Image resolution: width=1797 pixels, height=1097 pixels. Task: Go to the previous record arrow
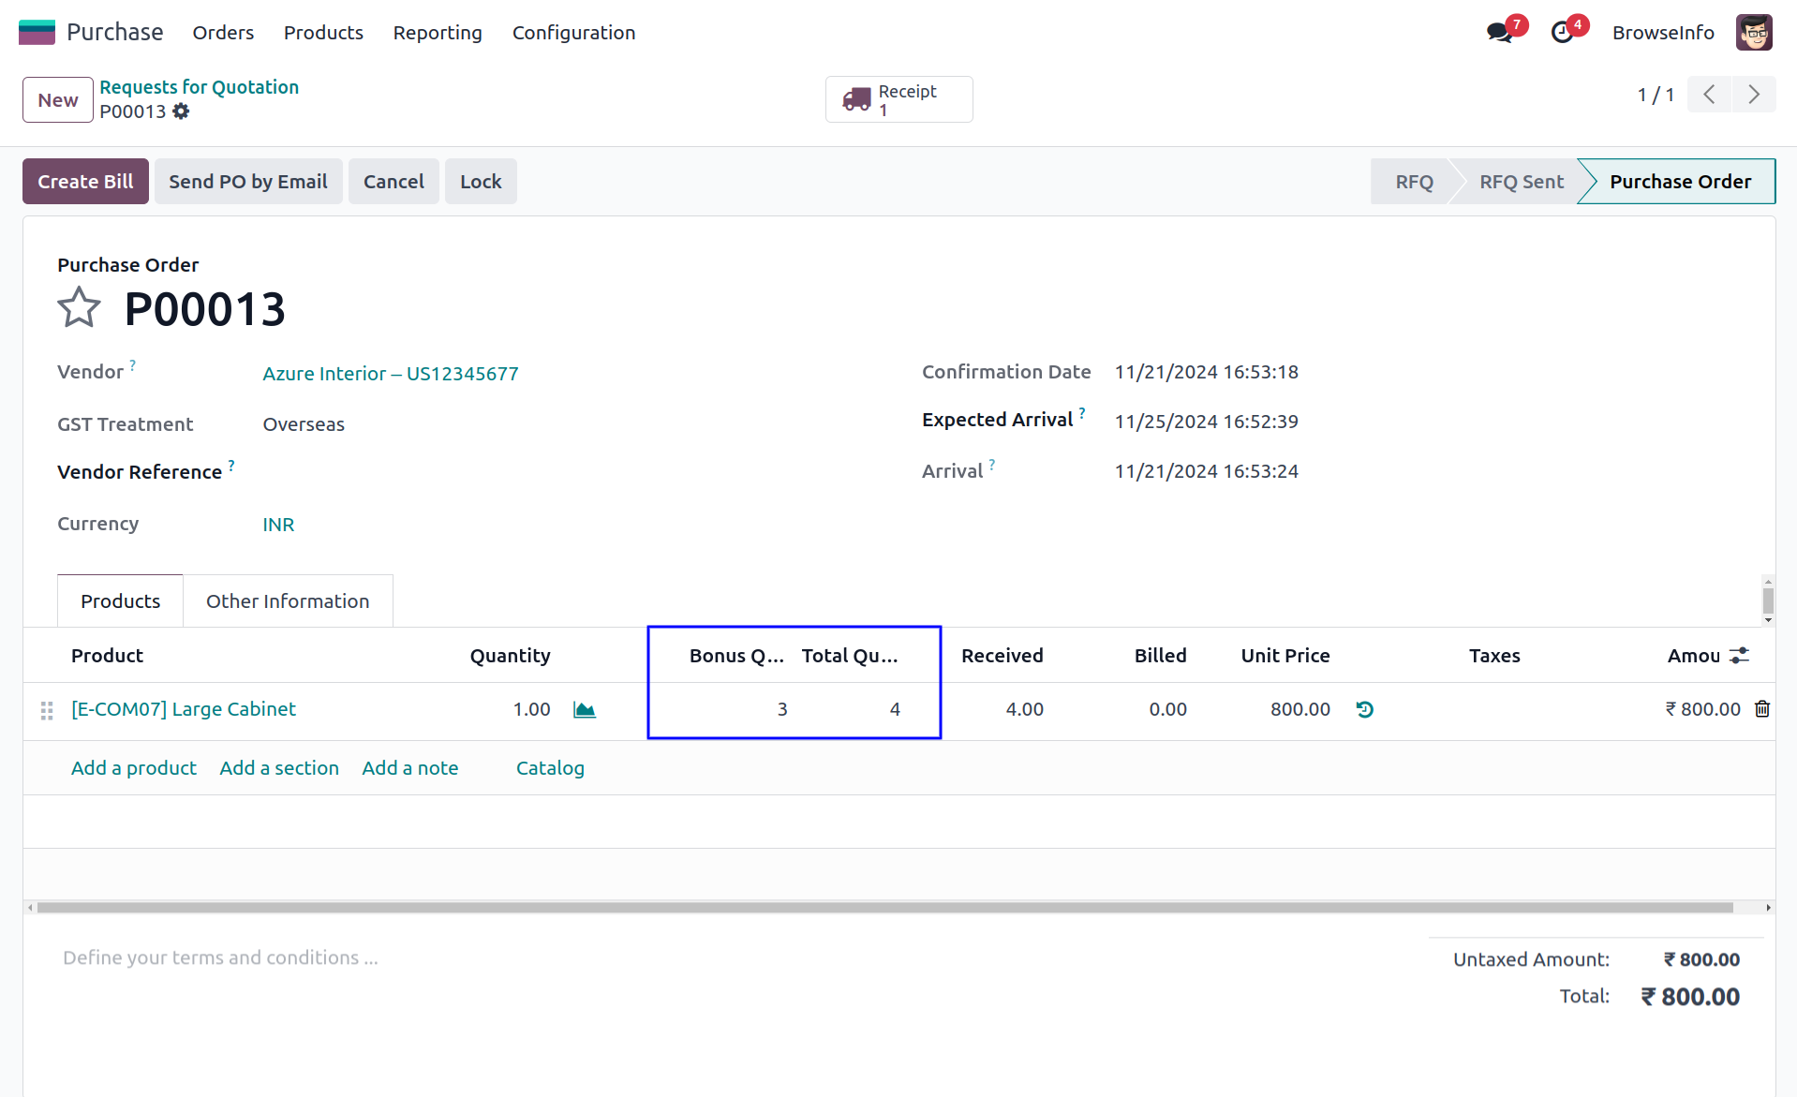pos(1710,95)
